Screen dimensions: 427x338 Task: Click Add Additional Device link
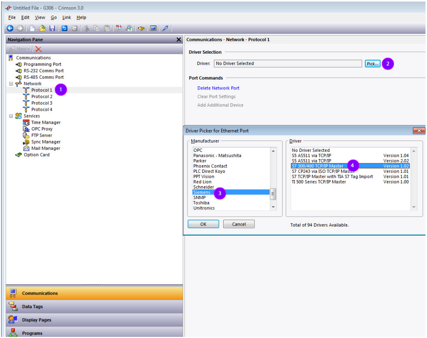point(220,105)
